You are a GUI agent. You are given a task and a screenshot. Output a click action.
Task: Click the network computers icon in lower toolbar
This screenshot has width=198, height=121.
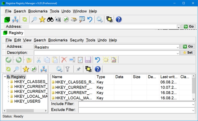tap(43, 69)
